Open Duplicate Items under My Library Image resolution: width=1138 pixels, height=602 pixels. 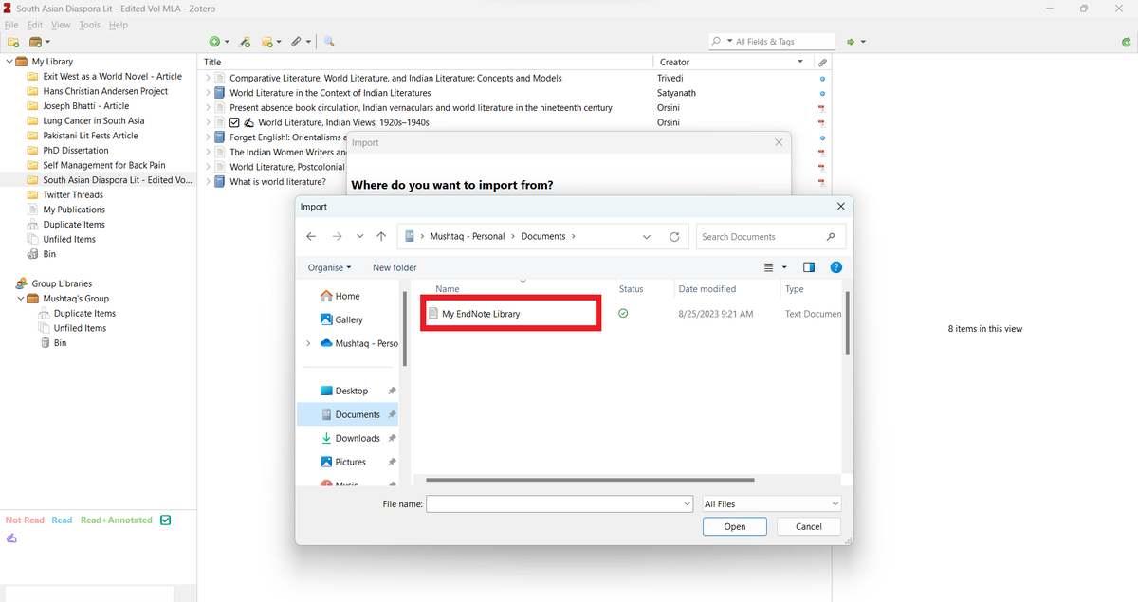coord(74,225)
